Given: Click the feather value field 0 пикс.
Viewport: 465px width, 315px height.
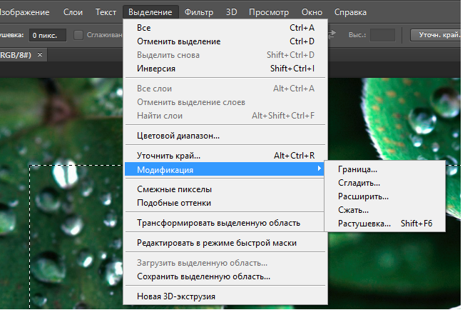Looking at the screenshot, I should click(x=48, y=35).
